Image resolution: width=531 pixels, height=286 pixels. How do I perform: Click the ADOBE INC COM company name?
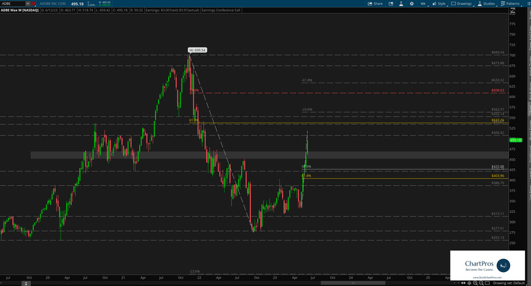pyautogui.click(x=53, y=4)
